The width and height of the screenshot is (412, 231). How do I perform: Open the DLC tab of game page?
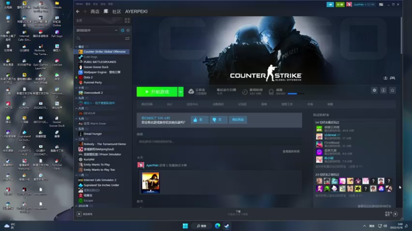[170, 104]
